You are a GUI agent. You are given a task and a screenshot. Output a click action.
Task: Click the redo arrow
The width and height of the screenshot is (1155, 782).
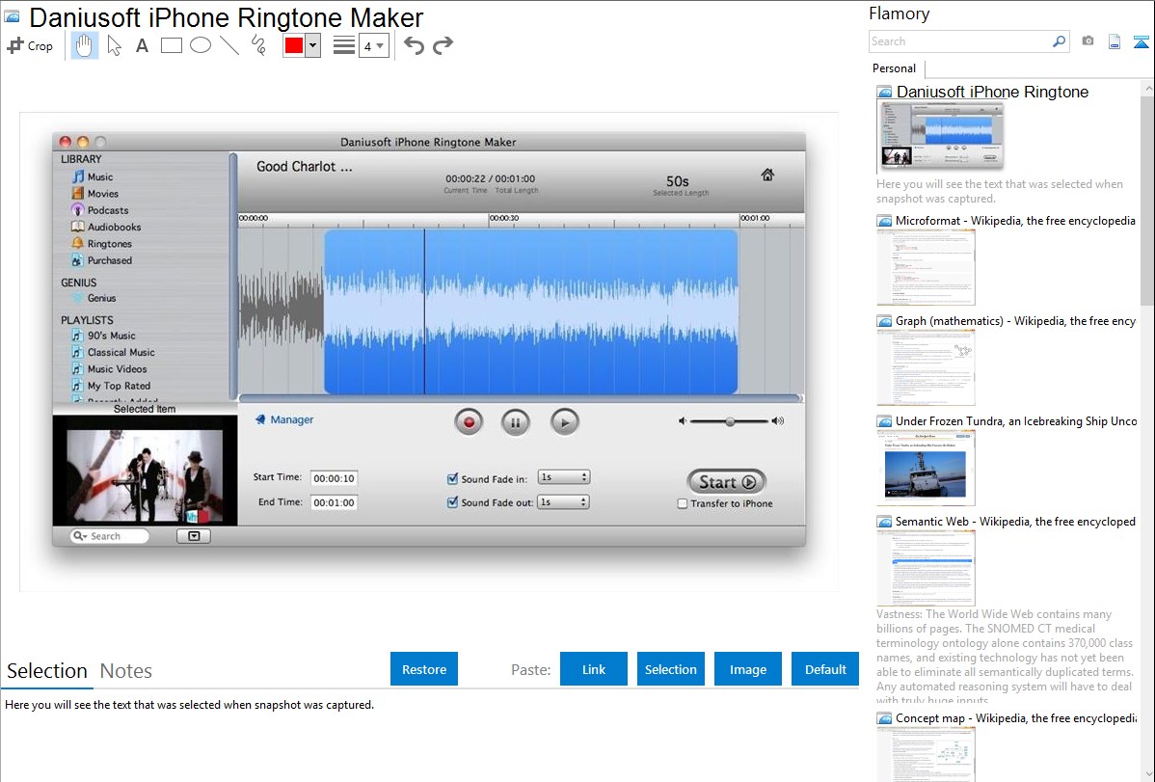(x=443, y=45)
